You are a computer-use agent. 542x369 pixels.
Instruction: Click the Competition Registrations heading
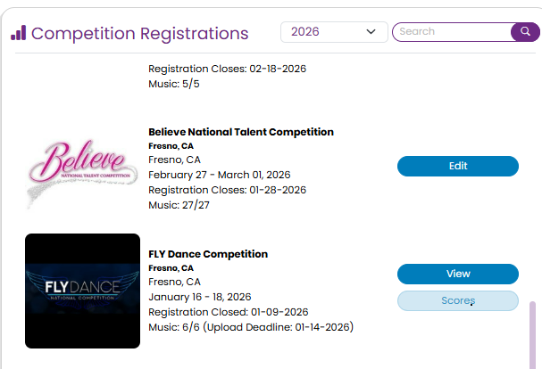(140, 34)
